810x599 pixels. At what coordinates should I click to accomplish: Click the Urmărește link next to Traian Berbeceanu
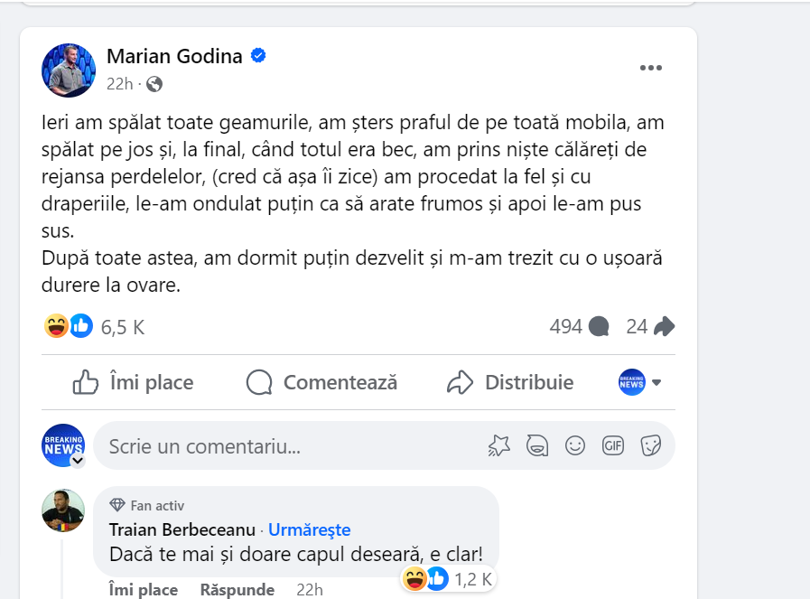310,529
